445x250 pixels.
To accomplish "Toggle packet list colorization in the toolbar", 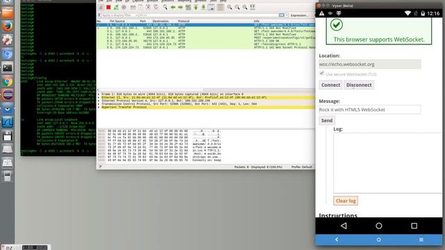I will (x=220, y=8).
